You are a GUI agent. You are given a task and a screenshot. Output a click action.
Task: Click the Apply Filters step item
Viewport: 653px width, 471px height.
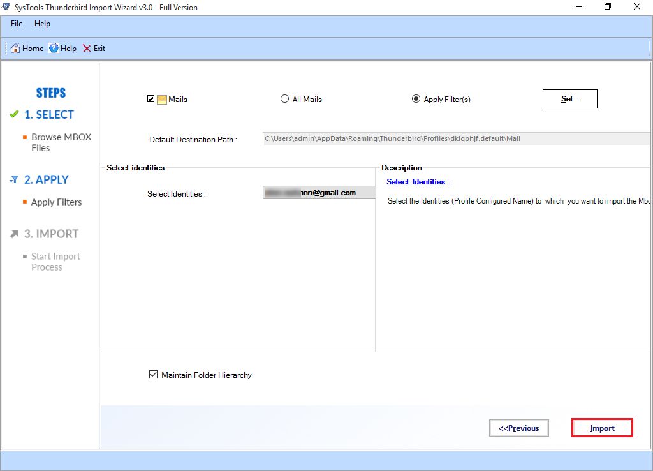click(x=56, y=202)
